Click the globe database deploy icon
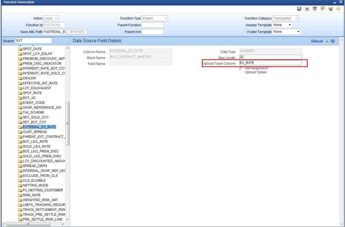Viewport: 345px width, 227px height. click(x=330, y=9)
